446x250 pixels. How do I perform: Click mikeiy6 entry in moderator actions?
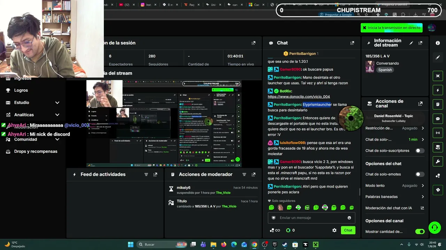184,187
